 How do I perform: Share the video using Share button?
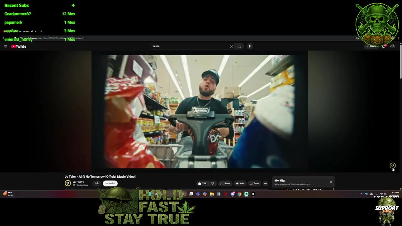click(x=225, y=183)
